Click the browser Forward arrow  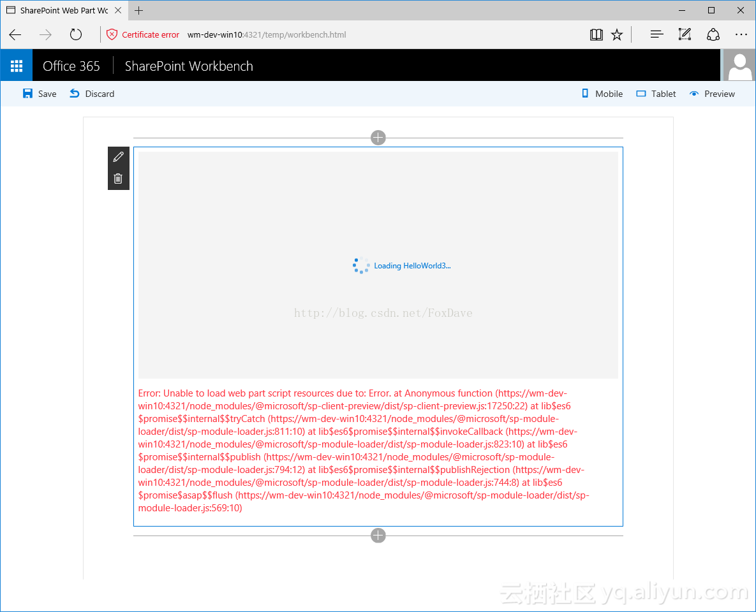pos(45,34)
